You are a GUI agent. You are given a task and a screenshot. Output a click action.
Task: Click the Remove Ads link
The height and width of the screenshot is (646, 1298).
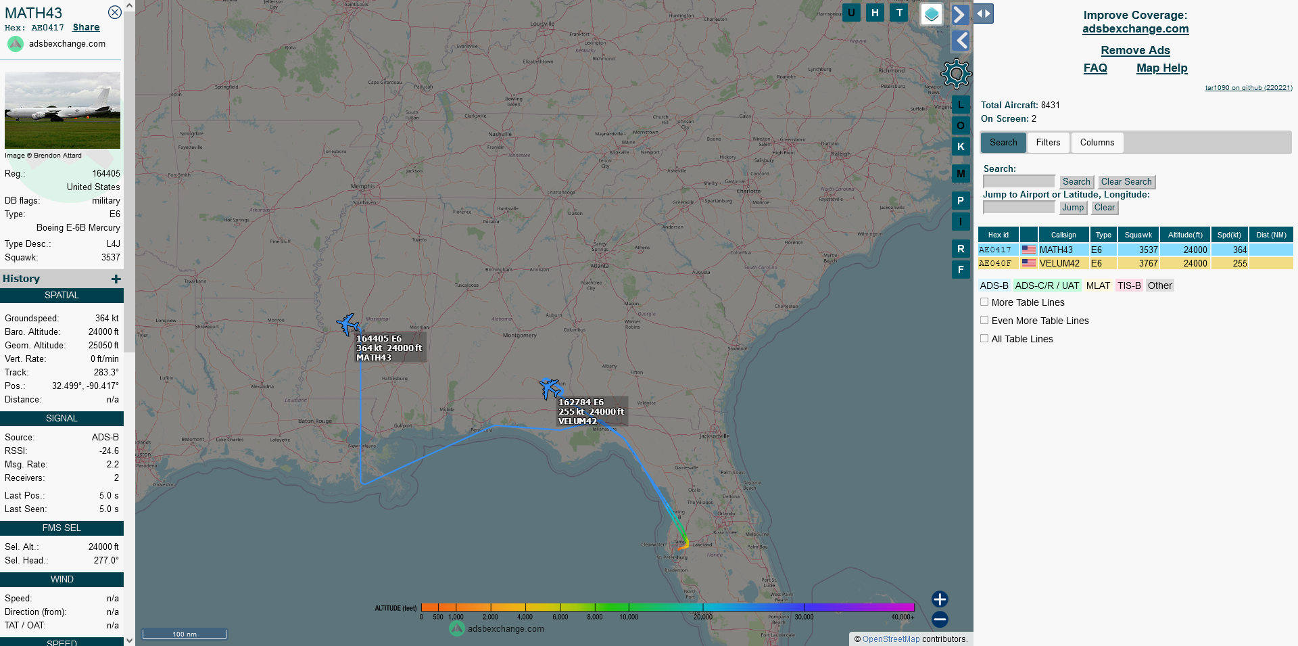(x=1135, y=50)
